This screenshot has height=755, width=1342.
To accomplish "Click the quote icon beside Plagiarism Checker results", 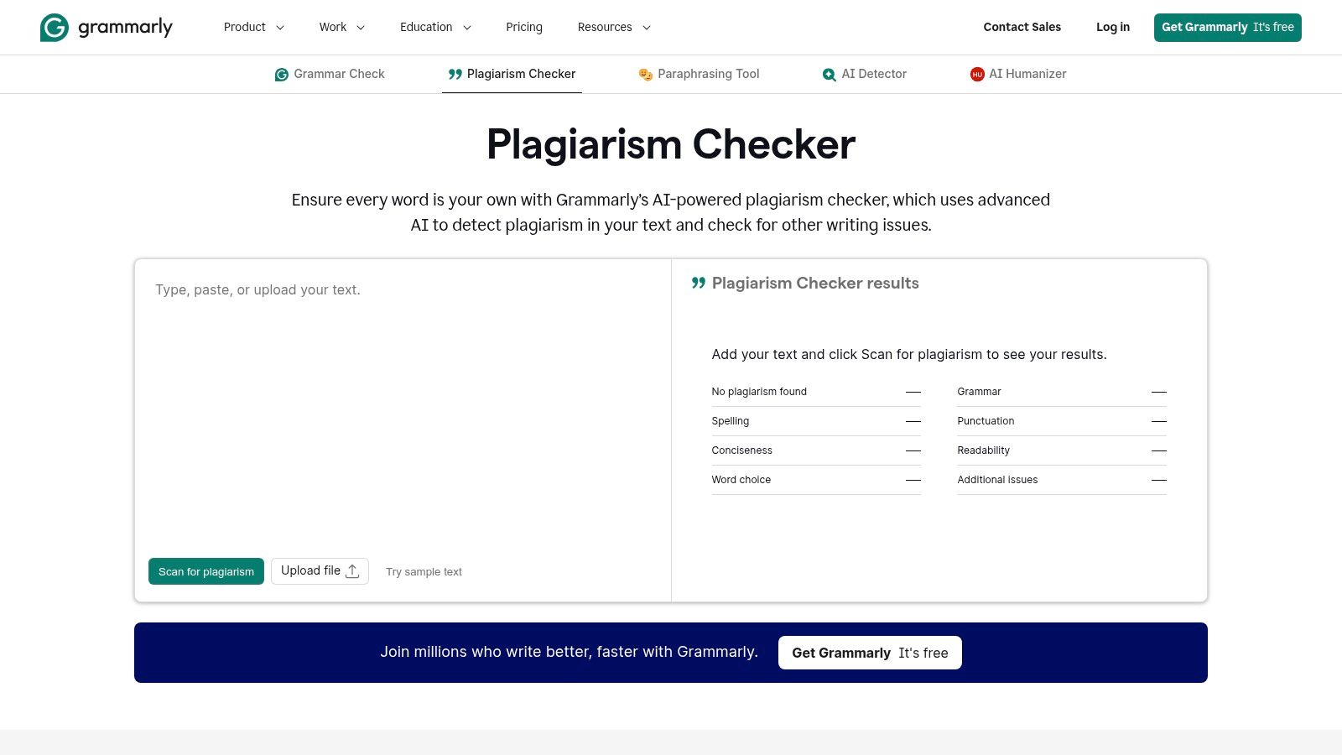I will pyautogui.click(x=698, y=283).
